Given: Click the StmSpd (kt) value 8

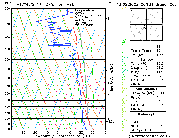Looking at the screenshot, I should pos(157,130).
